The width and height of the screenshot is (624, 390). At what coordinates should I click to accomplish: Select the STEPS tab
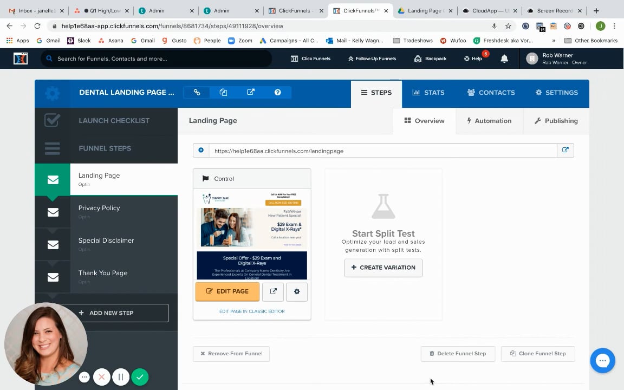pos(376,93)
